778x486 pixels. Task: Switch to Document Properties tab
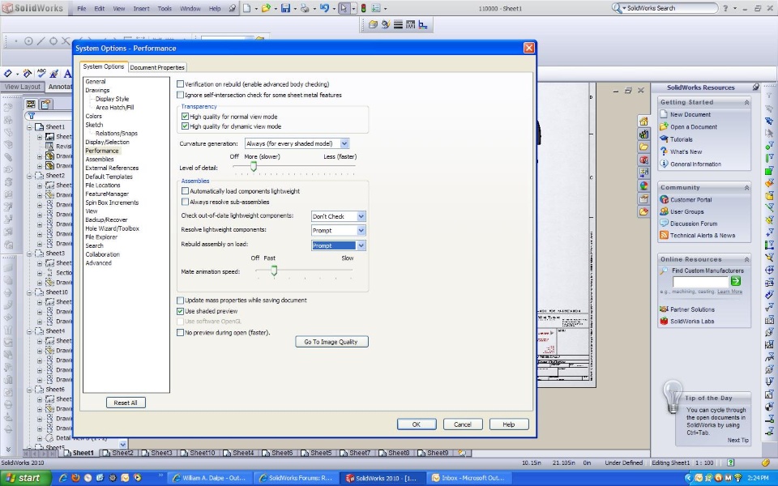click(x=157, y=67)
